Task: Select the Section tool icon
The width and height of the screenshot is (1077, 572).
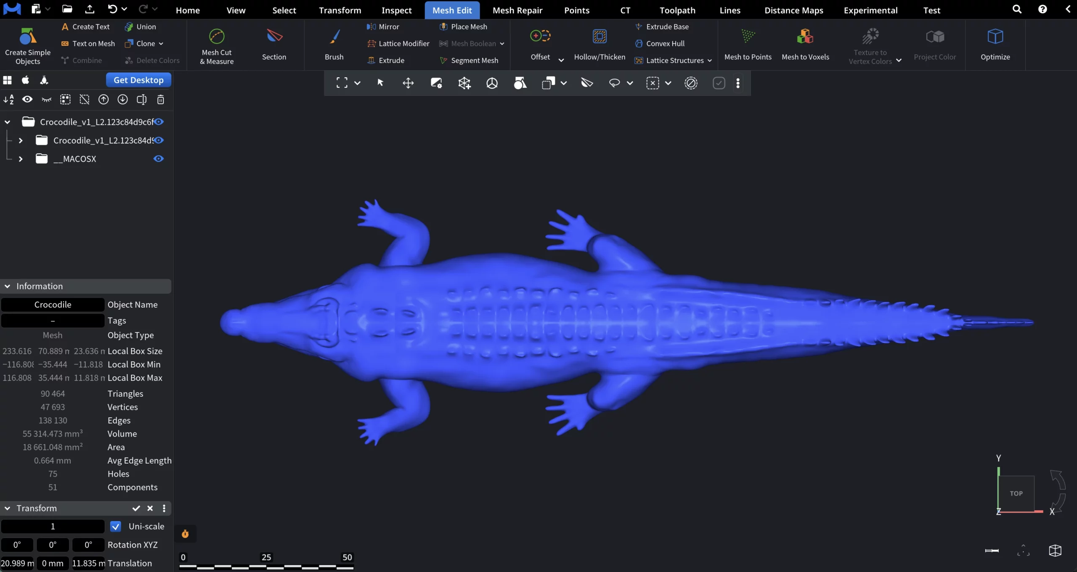Action: 274,37
